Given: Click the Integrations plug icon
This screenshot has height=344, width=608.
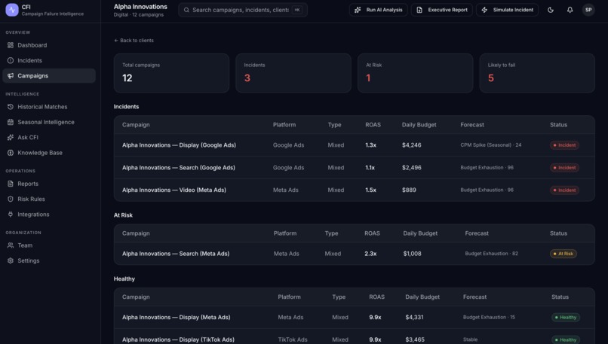Looking at the screenshot, I should pyautogui.click(x=11, y=215).
